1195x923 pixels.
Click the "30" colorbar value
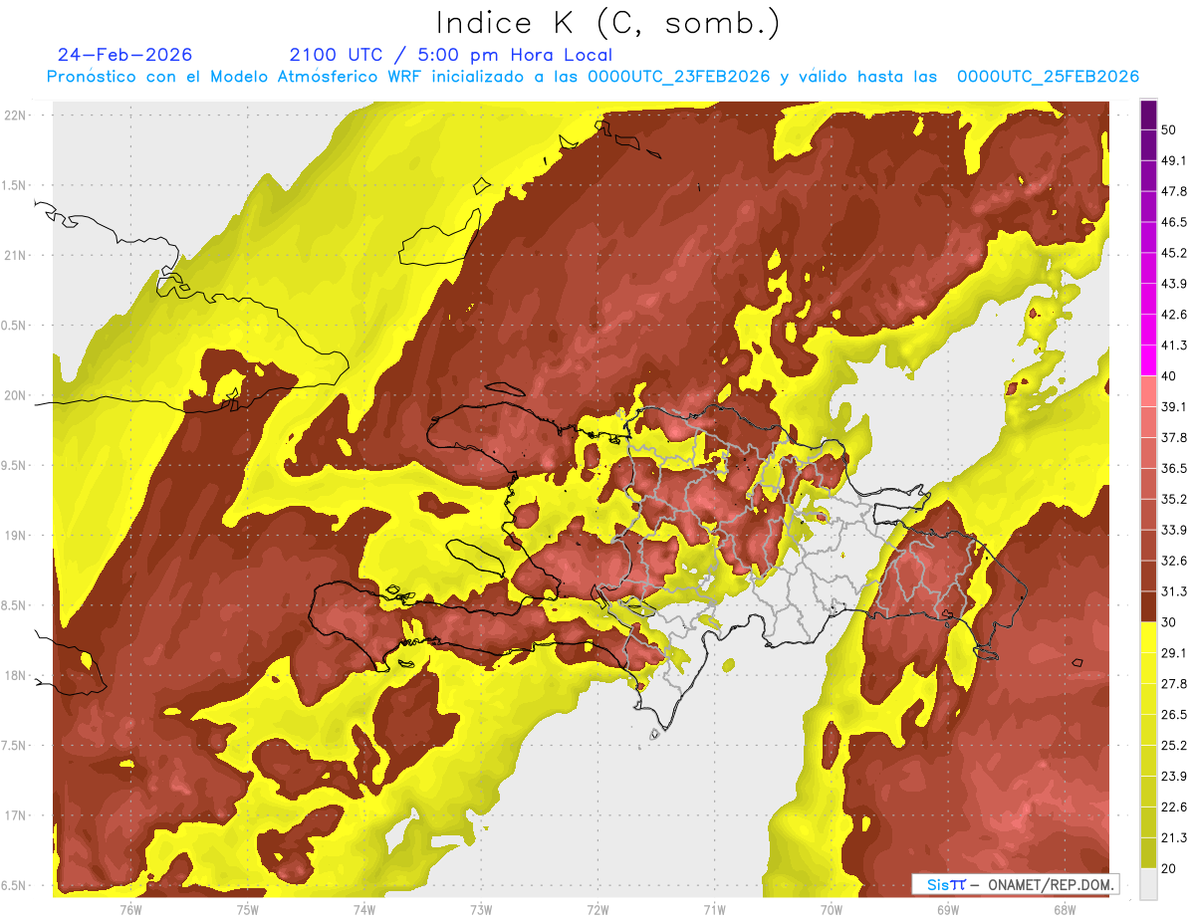click(x=1170, y=622)
